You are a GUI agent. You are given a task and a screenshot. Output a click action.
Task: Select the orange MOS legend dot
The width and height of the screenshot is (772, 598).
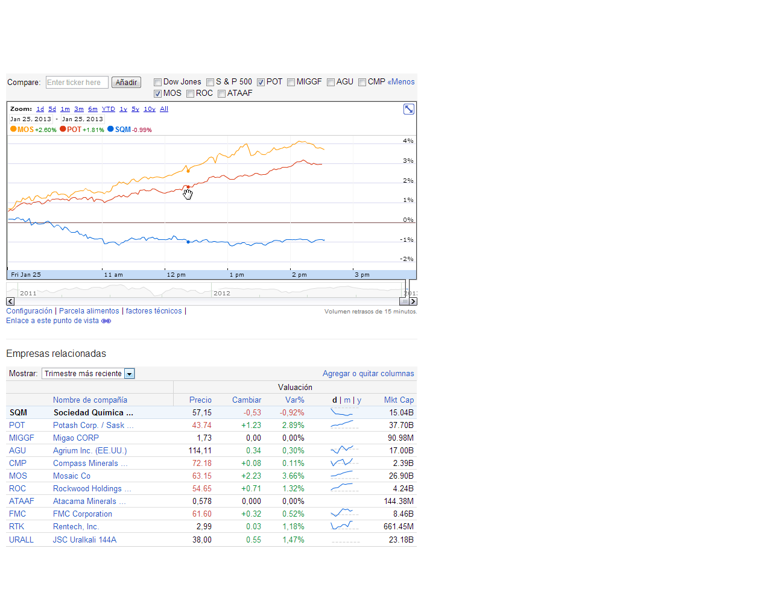[x=13, y=129]
